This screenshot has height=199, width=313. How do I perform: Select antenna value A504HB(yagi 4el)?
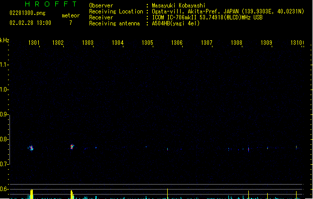point(176,23)
